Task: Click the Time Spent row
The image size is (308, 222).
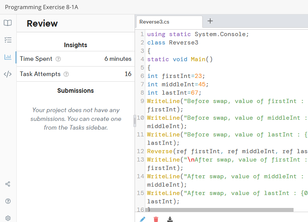Action: [76, 59]
